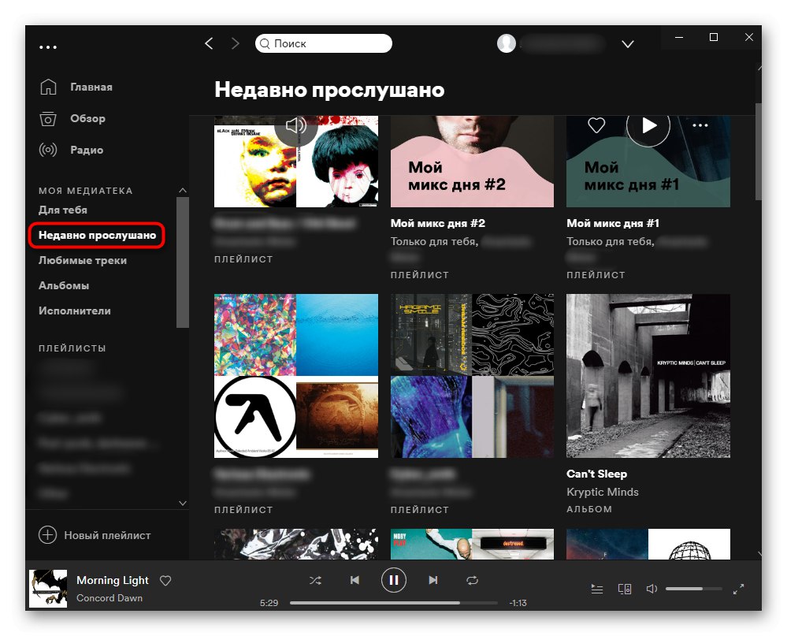Viewport: 787px width, 636px height.
Task: Click the sidebar library scrollbar
Action: [x=183, y=262]
